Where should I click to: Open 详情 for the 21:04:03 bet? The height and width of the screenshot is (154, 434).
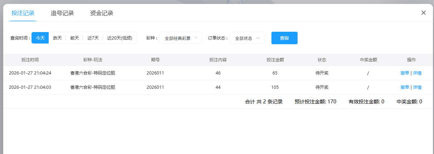click(417, 87)
